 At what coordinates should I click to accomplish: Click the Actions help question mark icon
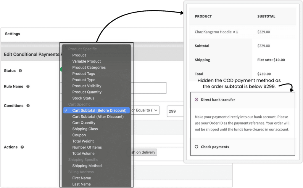(22, 147)
